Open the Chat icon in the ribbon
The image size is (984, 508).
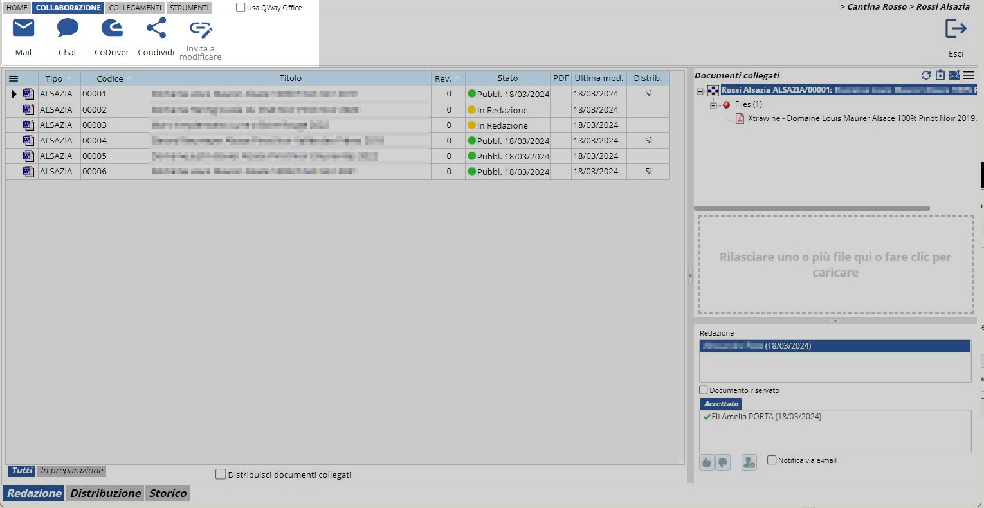pos(68,29)
